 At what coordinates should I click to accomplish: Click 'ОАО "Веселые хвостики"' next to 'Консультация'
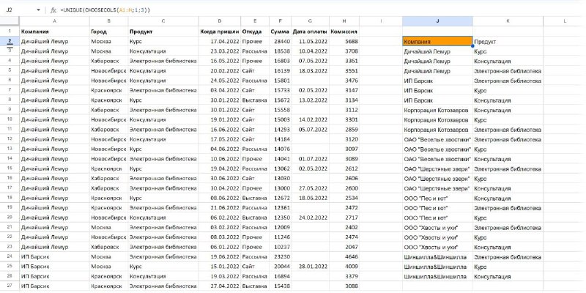[437, 159]
